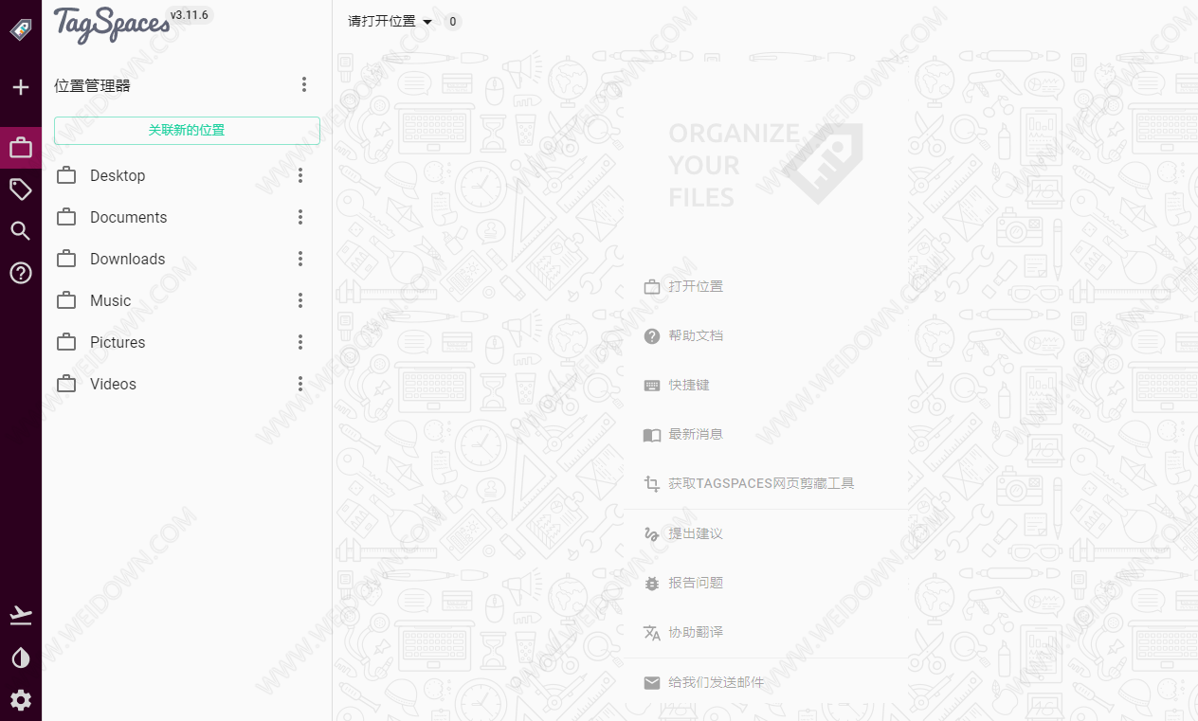Open the three-dot menu for Music
Image resolution: width=1198 pixels, height=721 pixels.
point(300,300)
